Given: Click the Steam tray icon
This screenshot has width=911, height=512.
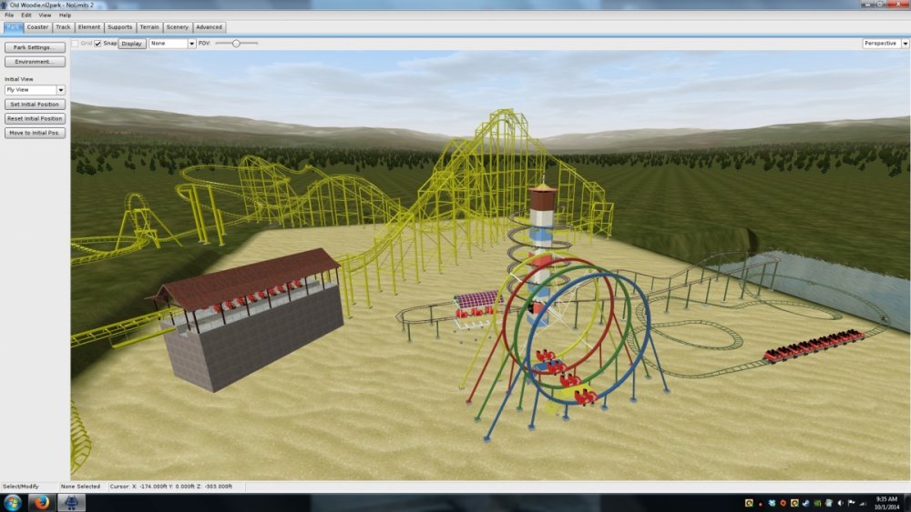Looking at the screenshot, I should [x=805, y=503].
